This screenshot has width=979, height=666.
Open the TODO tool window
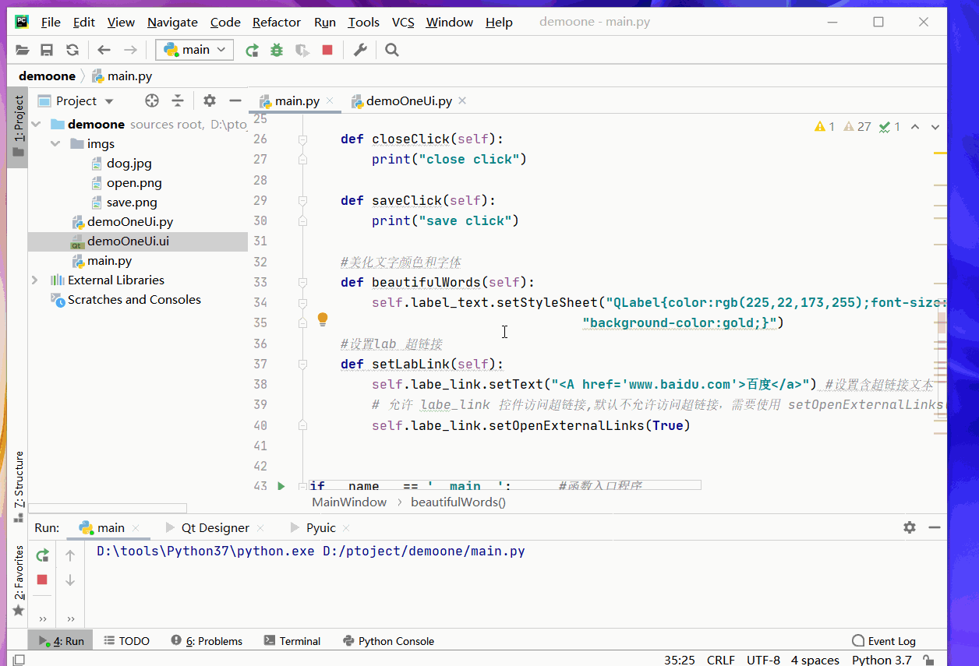(x=126, y=641)
